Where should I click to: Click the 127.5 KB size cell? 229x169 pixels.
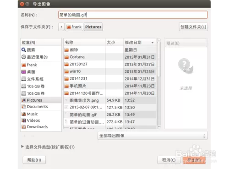(x=114, y=107)
